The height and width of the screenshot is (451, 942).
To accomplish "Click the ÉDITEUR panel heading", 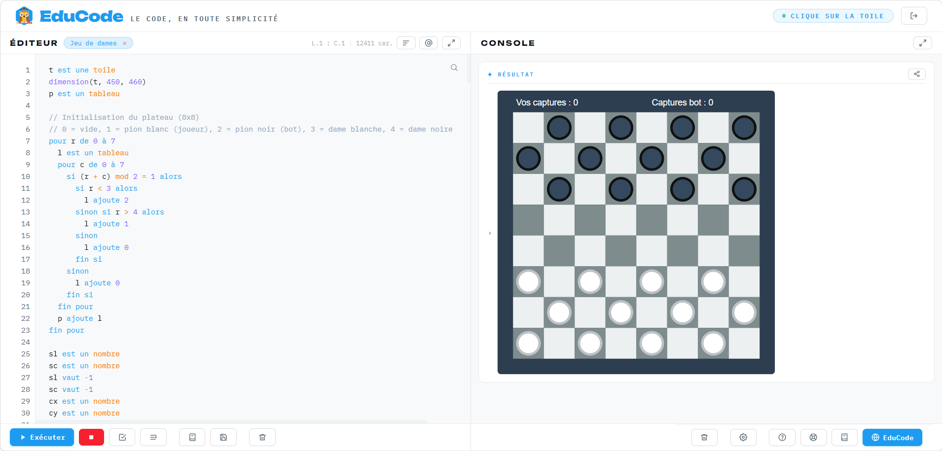I will click(34, 43).
